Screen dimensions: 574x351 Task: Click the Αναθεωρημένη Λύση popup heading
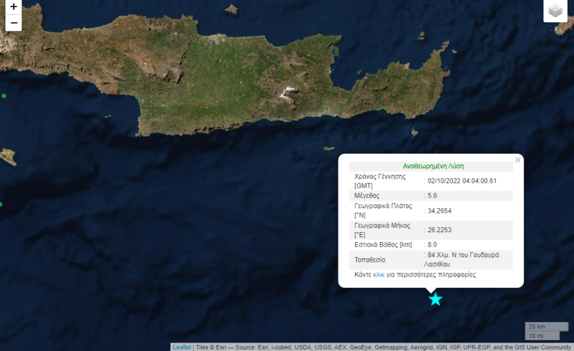[433, 166]
